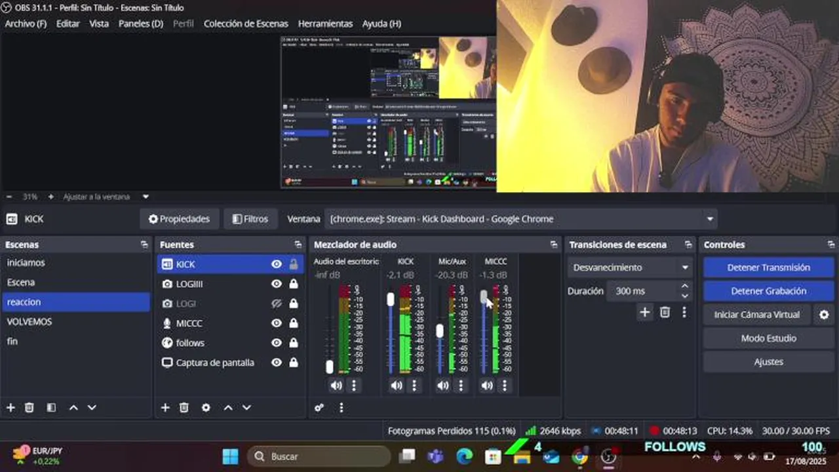Pop out the Fuentes dock panel

tap(299, 245)
